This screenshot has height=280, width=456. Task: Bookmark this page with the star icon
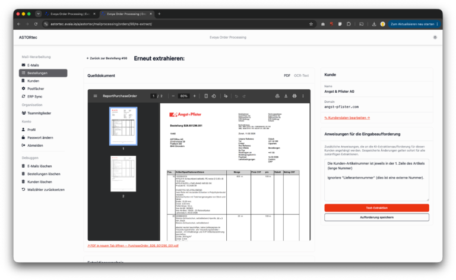311,24
